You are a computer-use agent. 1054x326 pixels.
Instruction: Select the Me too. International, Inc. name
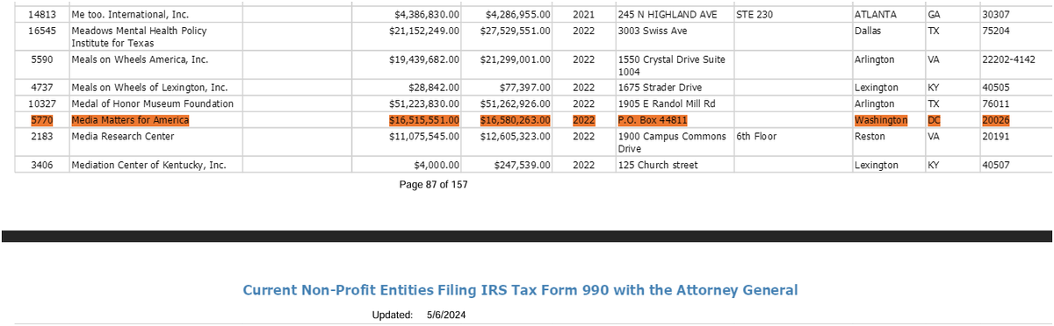click(130, 15)
